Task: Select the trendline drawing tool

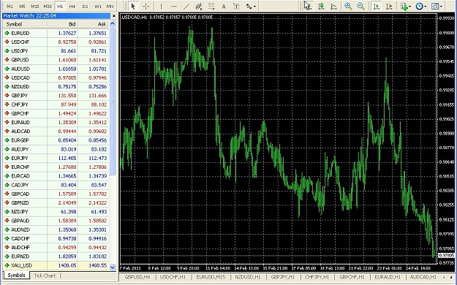Action: 186,6
